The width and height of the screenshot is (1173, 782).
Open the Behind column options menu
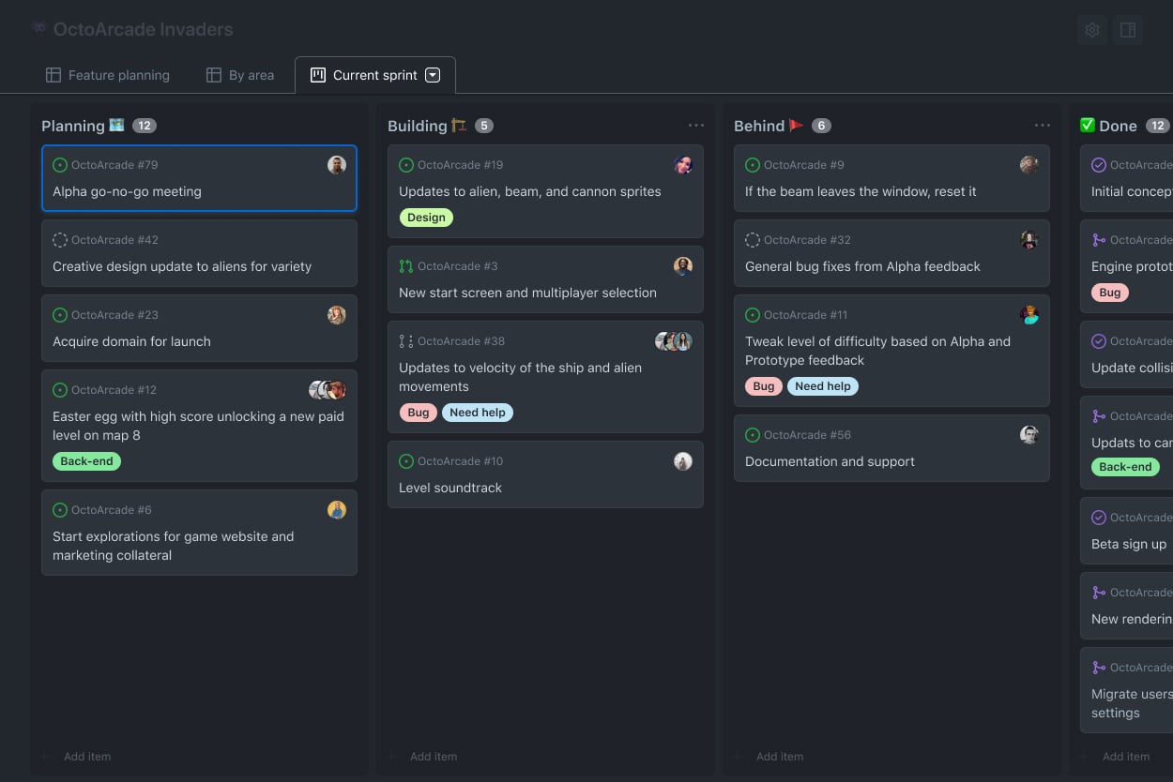(1042, 126)
